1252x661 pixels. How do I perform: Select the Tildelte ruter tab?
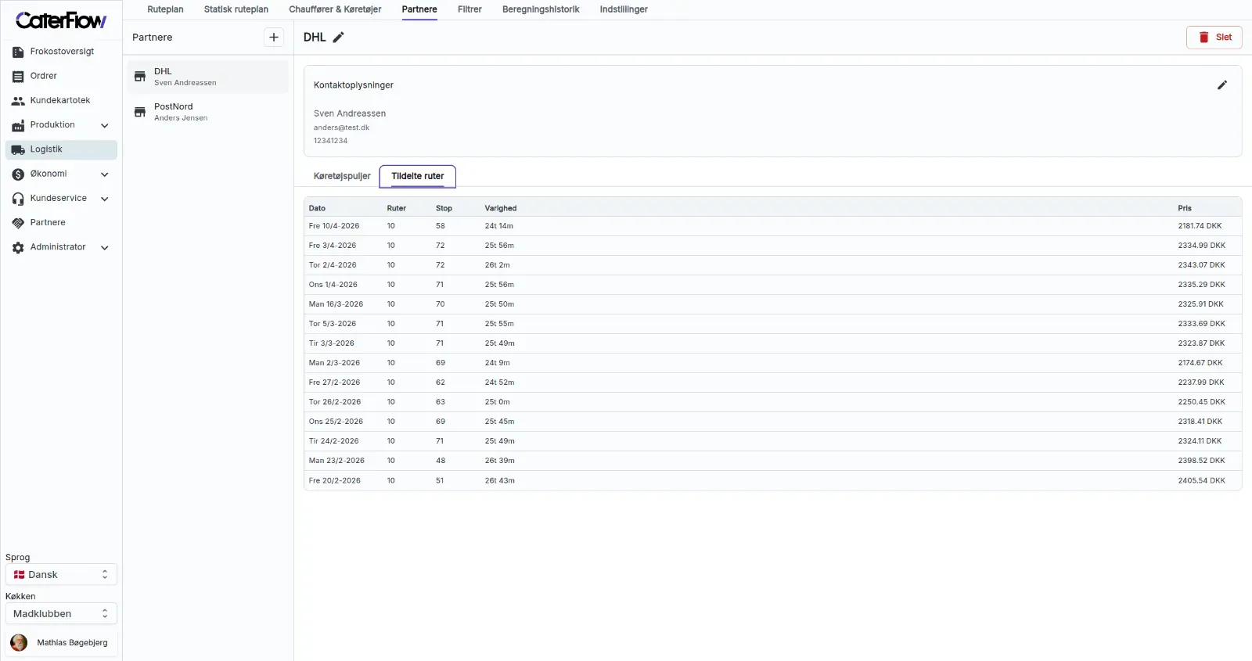(418, 176)
